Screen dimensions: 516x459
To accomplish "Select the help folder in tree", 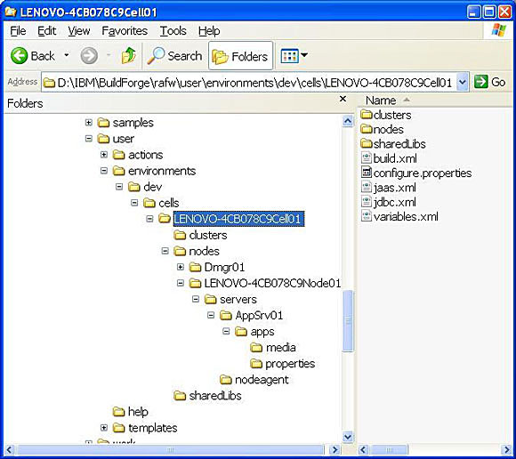I will tap(131, 412).
